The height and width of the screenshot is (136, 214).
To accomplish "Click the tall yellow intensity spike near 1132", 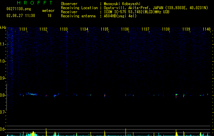I will click(46, 132).
